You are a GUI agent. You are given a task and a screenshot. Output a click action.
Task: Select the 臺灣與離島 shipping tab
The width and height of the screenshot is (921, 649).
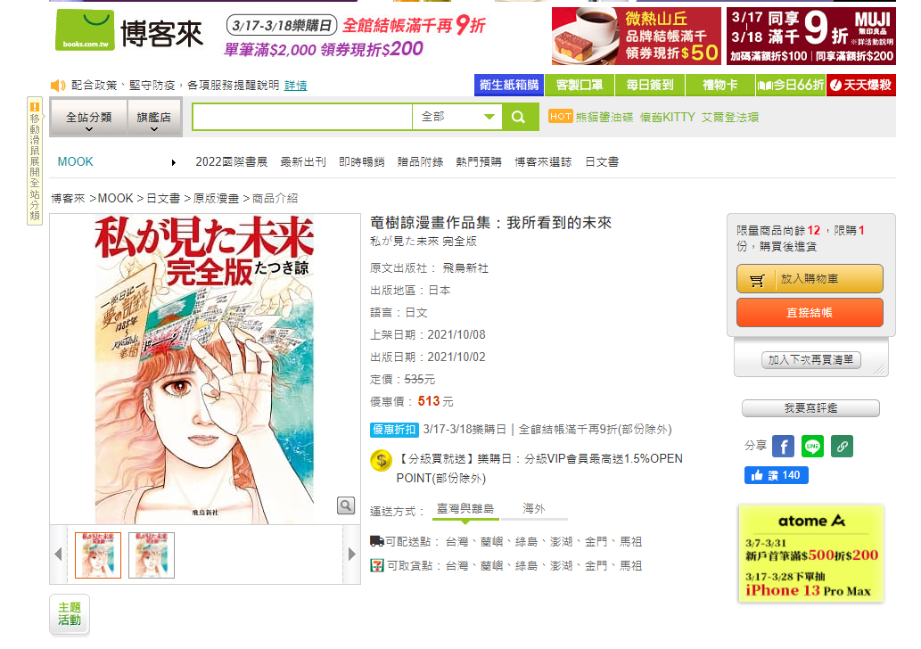tap(465, 509)
